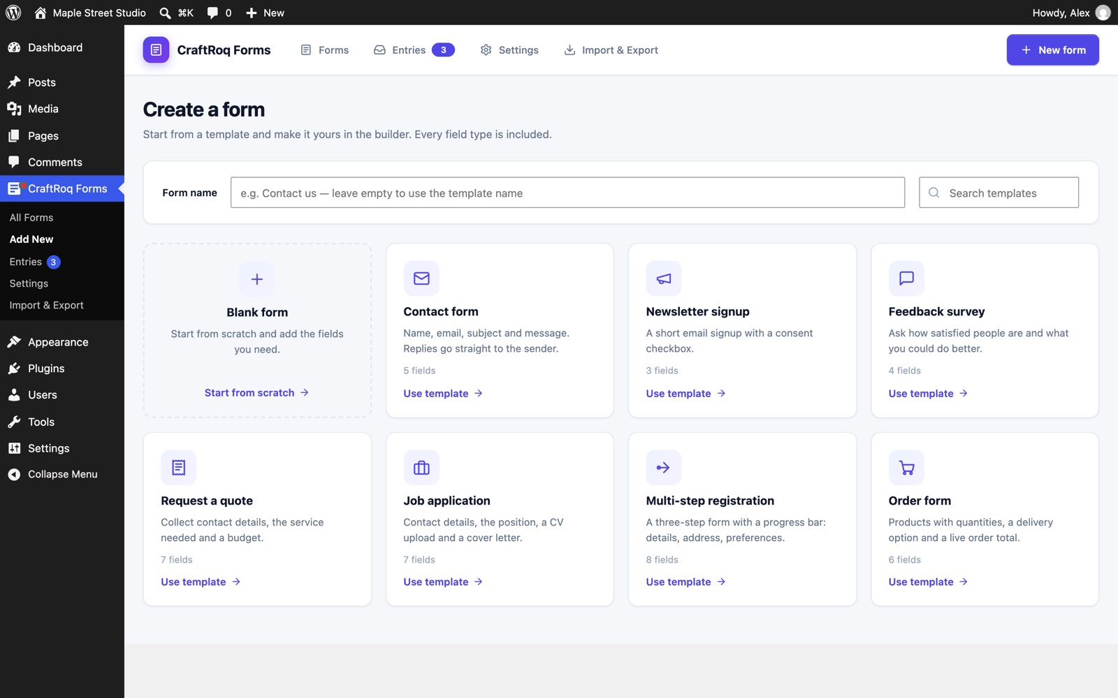The width and height of the screenshot is (1118, 698).
Task: Open the Forms tab
Action: pyautogui.click(x=325, y=50)
